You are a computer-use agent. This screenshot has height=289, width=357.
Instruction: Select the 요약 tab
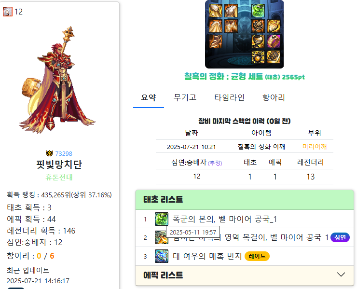149,97
